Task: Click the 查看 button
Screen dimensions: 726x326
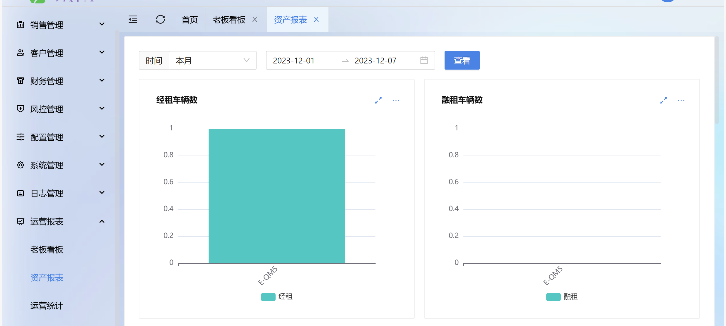Action: (462, 61)
